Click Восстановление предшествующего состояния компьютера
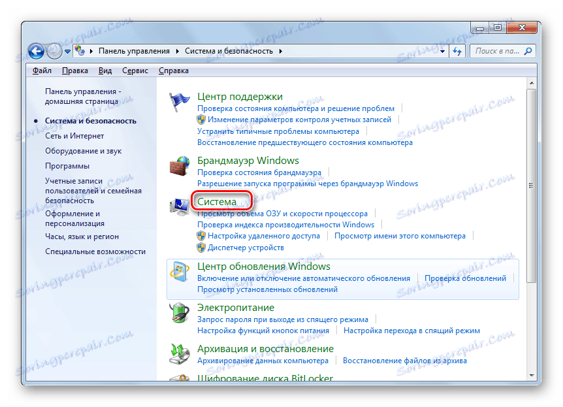This screenshot has width=563, height=407. (x=305, y=142)
